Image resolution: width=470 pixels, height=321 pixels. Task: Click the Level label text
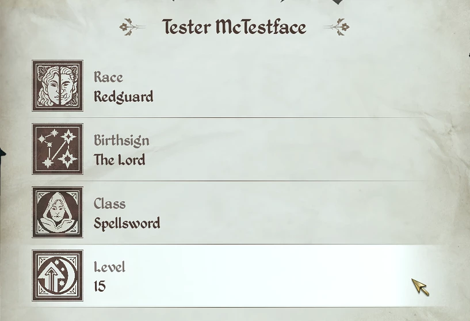[109, 267]
